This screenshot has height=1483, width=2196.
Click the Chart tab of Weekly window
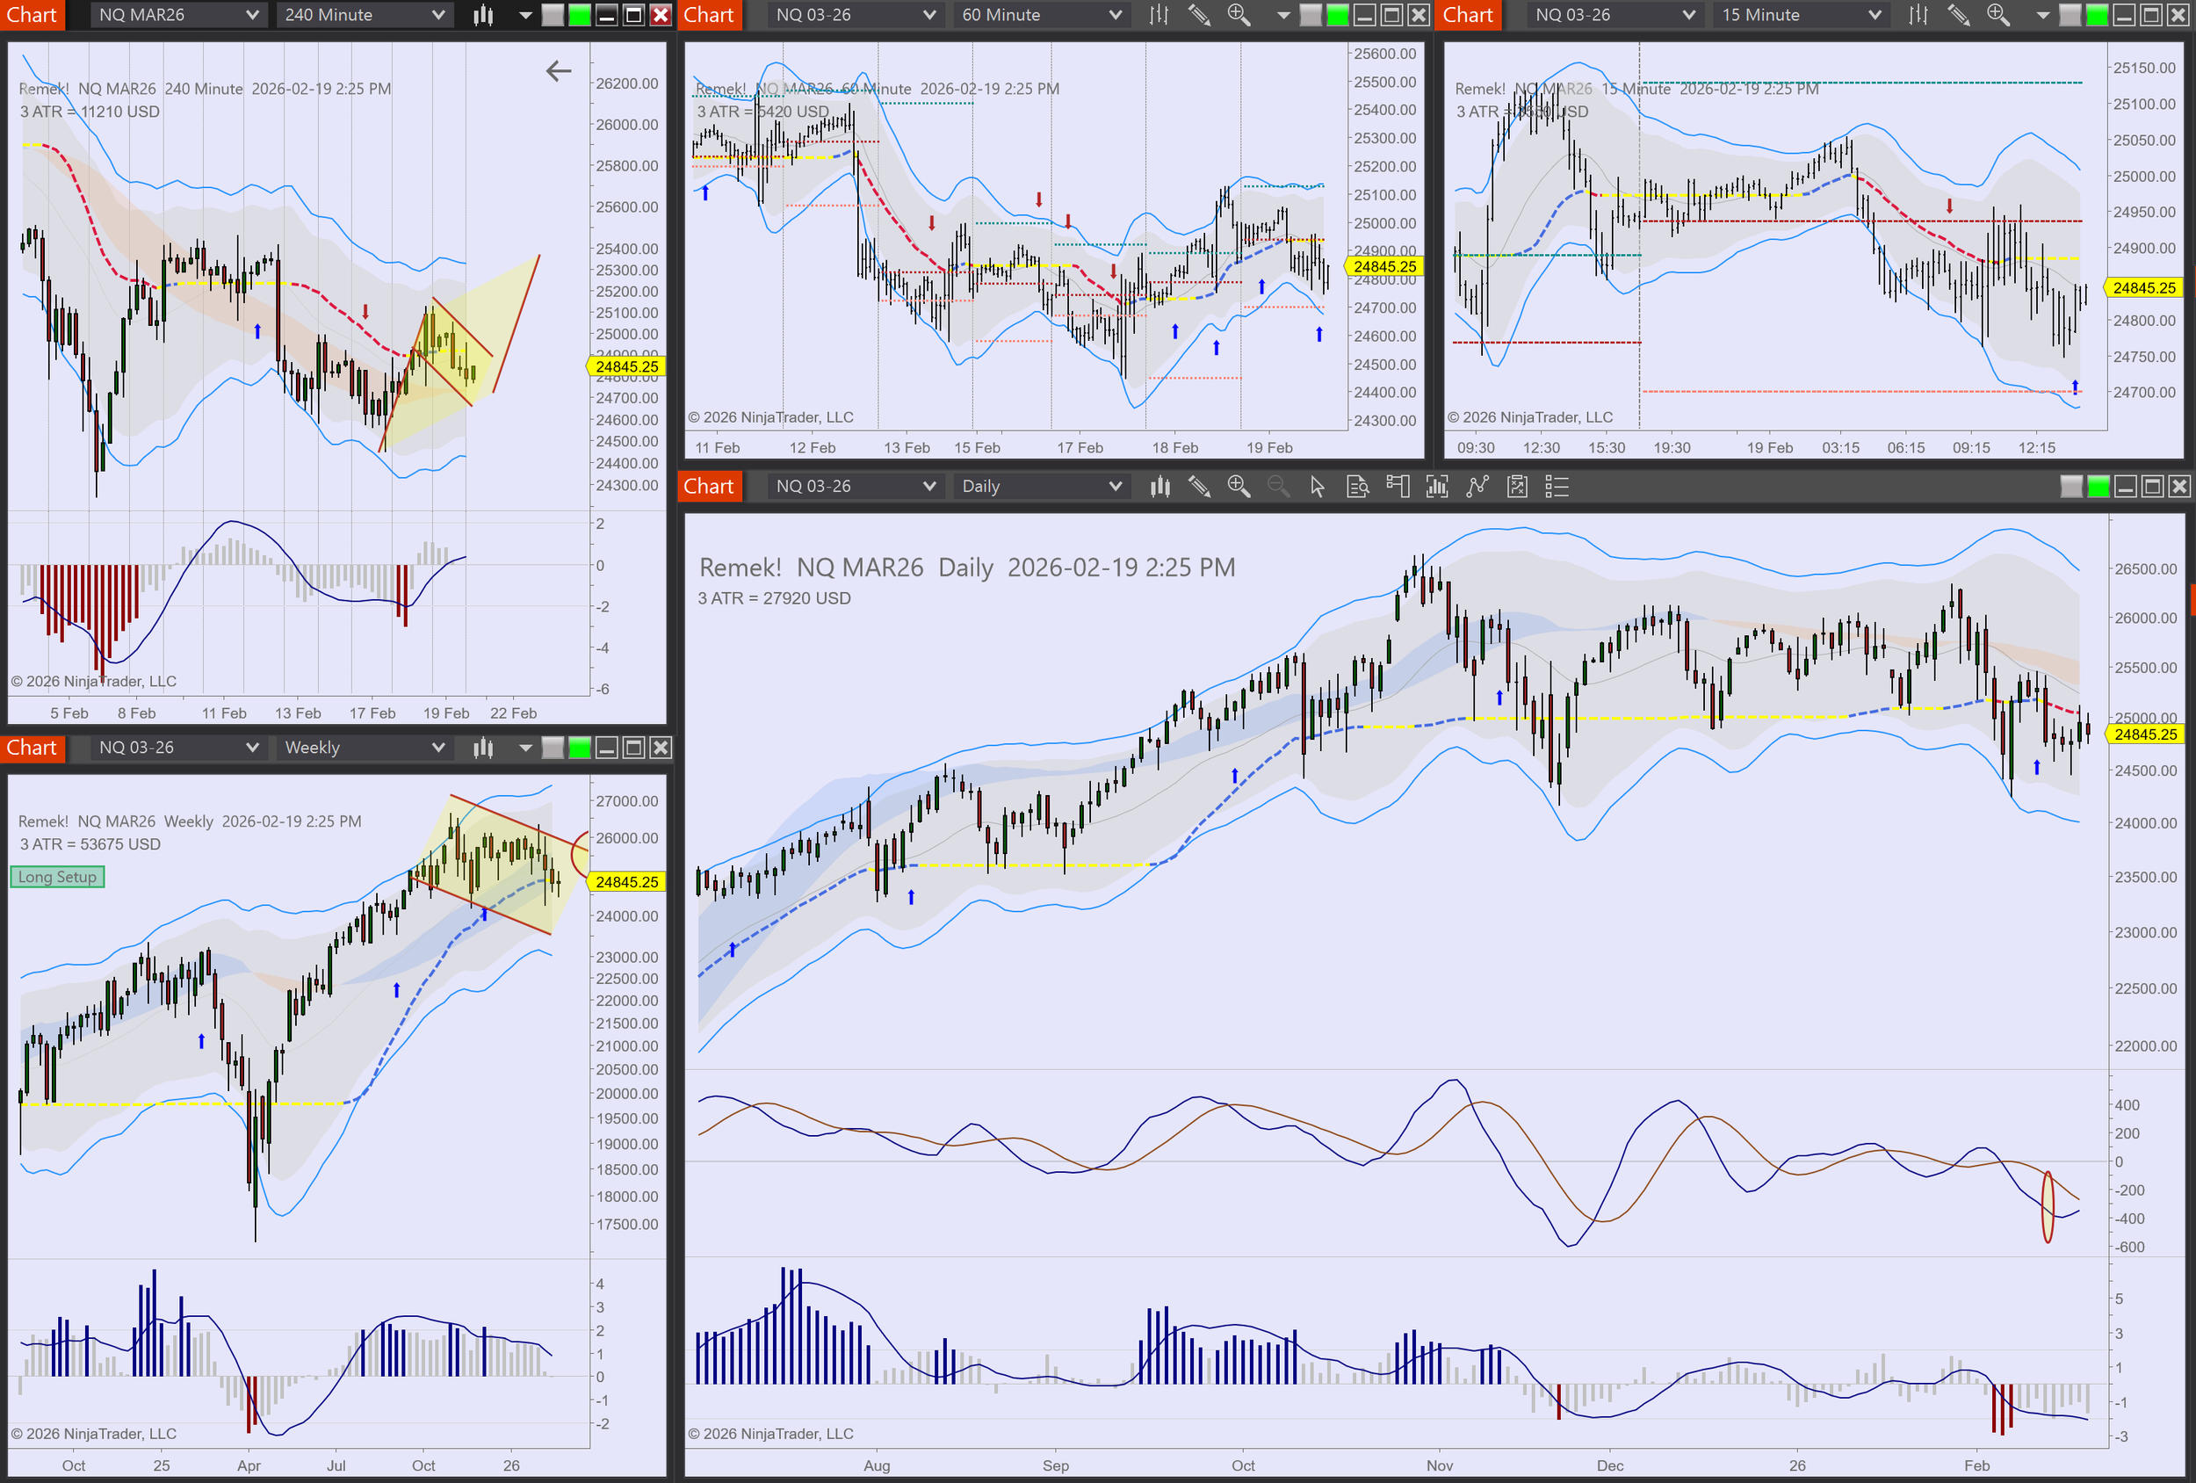pyautogui.click(x=33, y=748)
